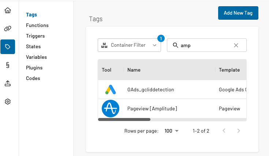Click the Amplitude tool logo

[x=110, y=109]
